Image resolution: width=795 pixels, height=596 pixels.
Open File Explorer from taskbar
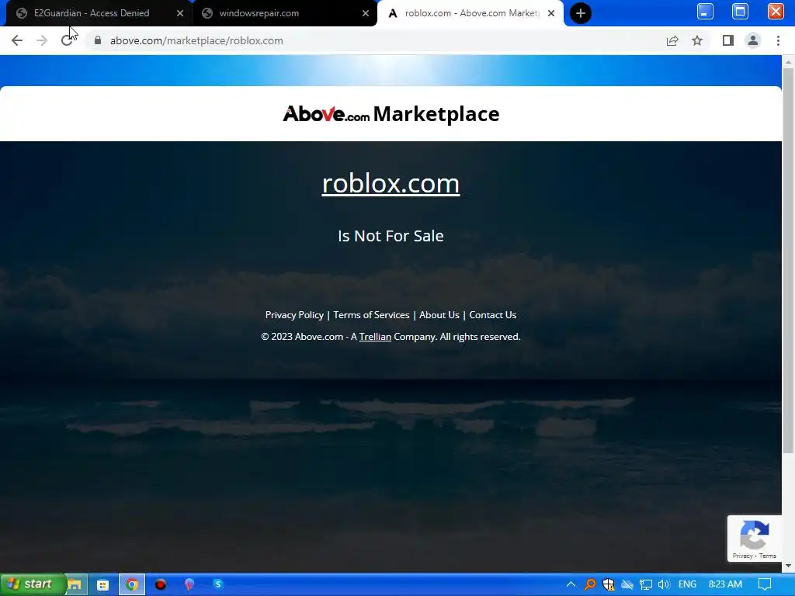[75, 584]
